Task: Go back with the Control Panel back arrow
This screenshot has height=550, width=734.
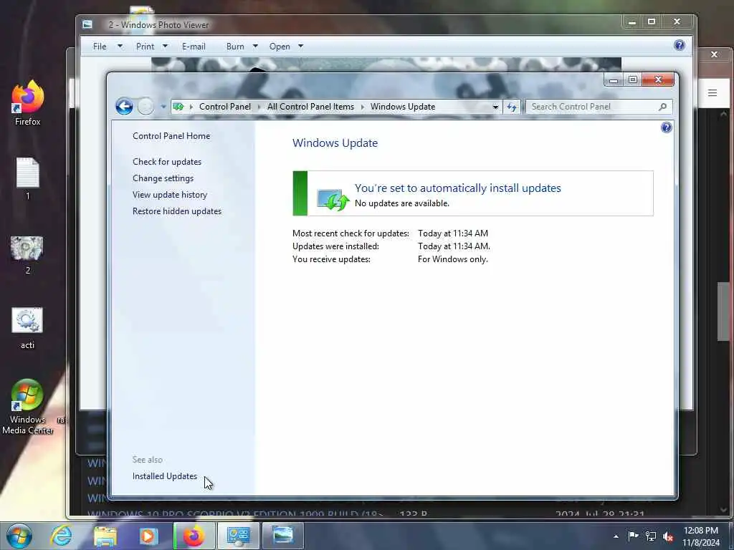Action: point(124,107)
